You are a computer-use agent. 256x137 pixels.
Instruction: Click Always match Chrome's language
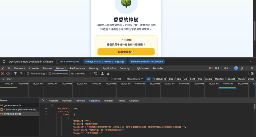[x=105, y=61]
